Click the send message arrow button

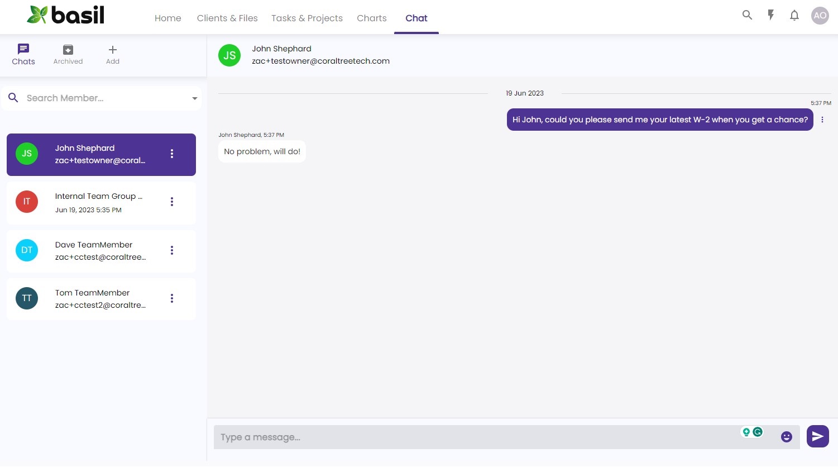[x=817, y=436]
